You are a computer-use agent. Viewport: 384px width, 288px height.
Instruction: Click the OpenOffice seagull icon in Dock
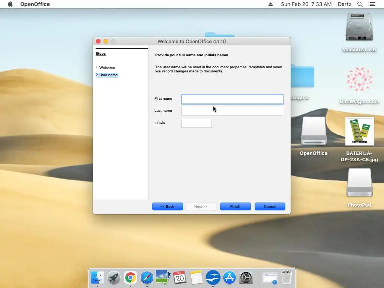(x=213, y=277)
